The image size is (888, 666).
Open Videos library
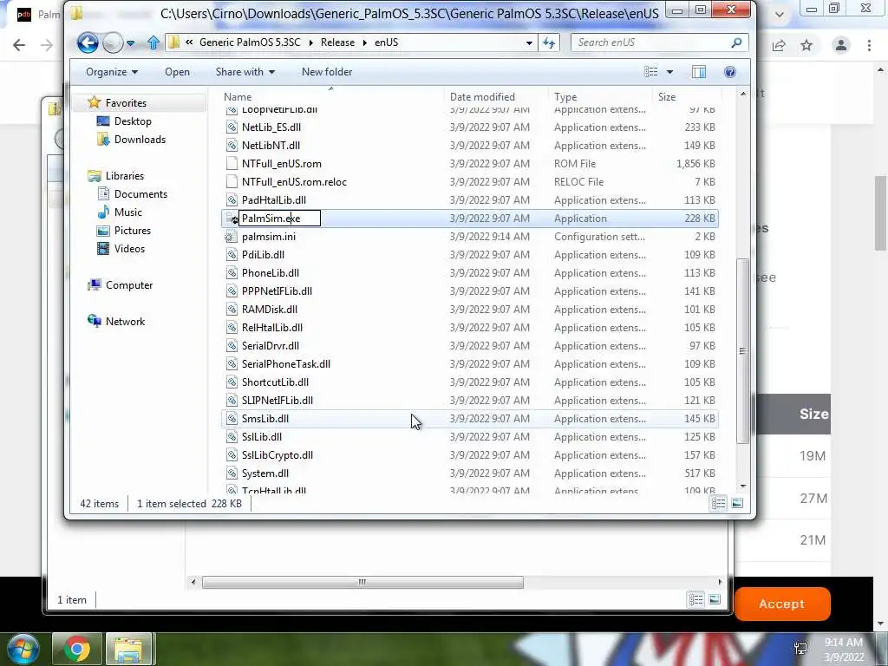point(129,249)
